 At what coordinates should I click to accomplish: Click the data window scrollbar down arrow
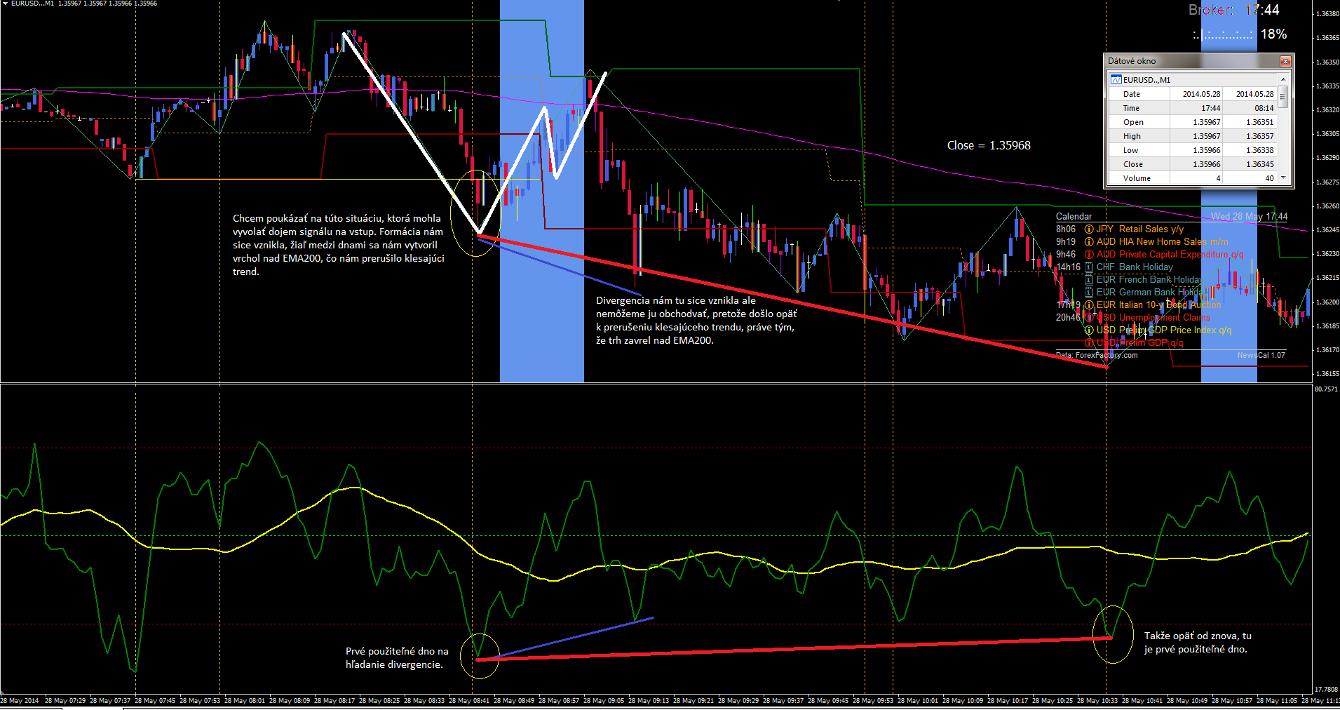(x=1283, y=177)
